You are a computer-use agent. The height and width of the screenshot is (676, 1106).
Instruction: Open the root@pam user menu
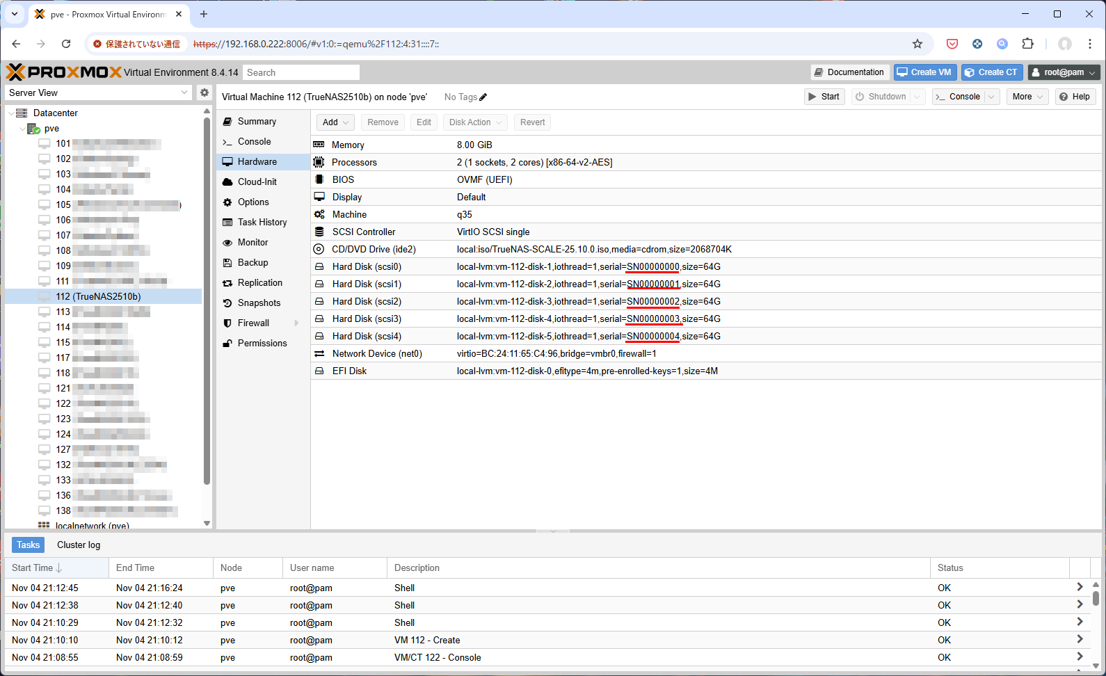[1064, 72]
